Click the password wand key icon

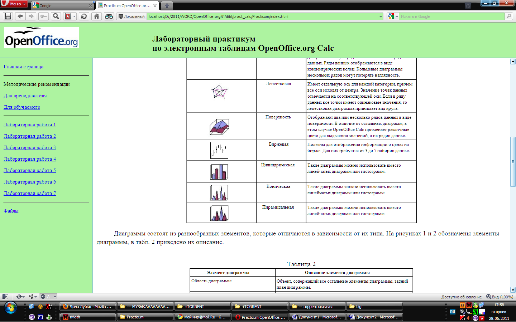[43, 16]
